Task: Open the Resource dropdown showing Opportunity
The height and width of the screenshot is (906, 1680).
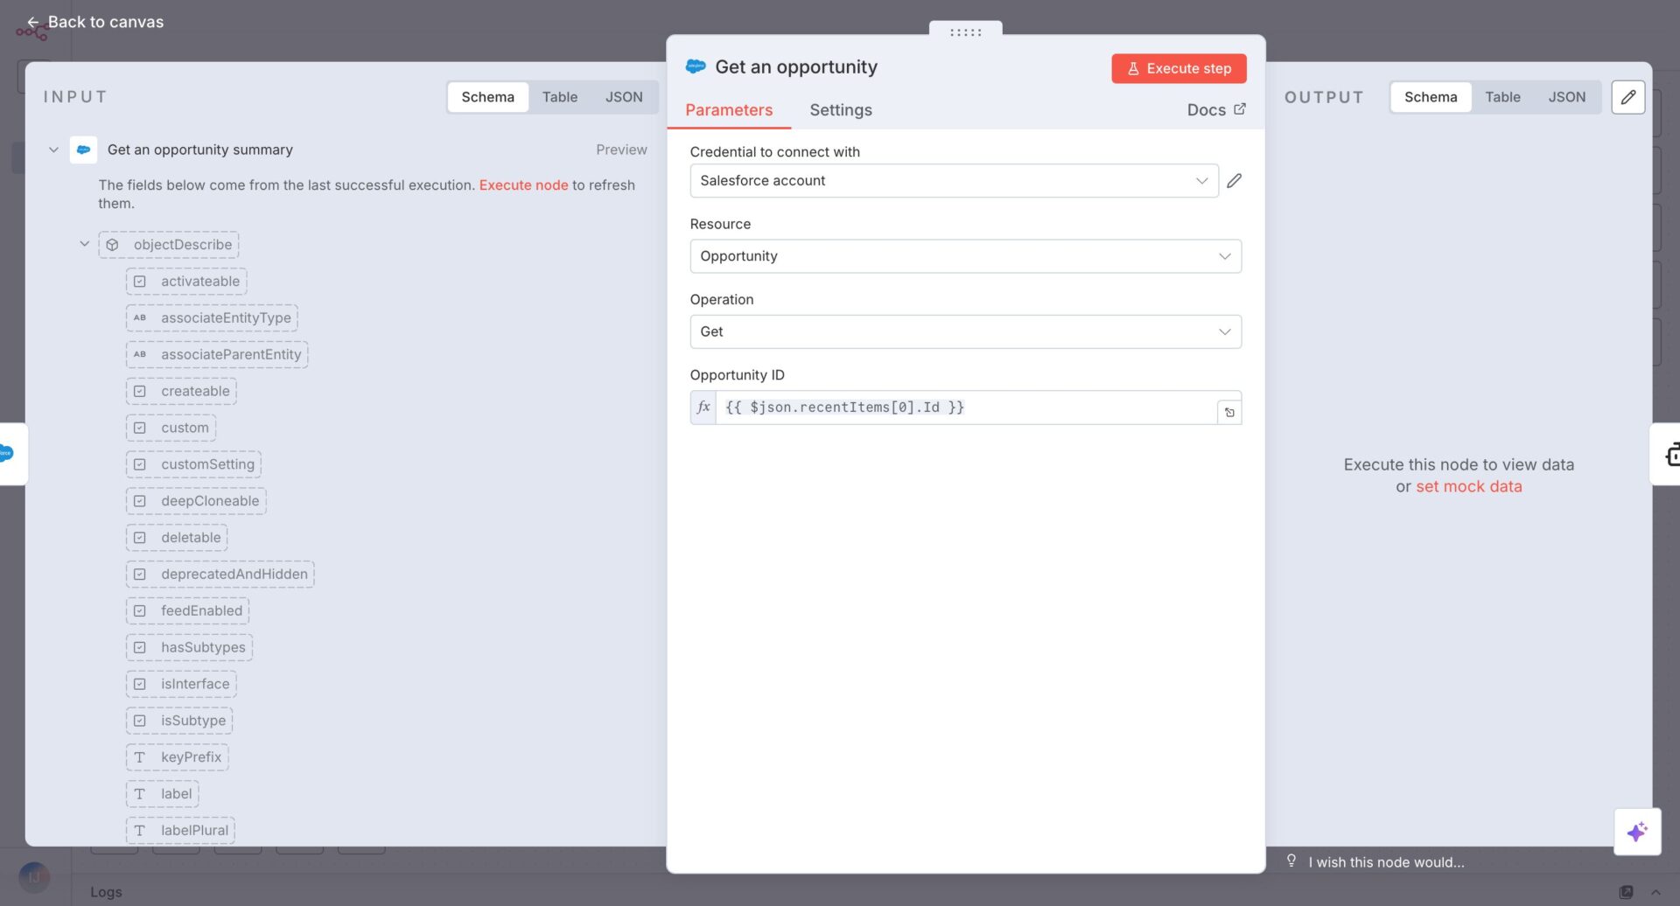Action: (x=964, y=256)
